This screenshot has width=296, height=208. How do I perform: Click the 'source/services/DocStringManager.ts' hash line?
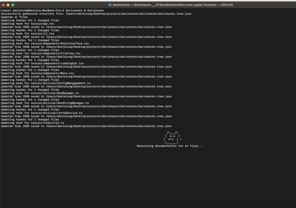pos(45,103)
